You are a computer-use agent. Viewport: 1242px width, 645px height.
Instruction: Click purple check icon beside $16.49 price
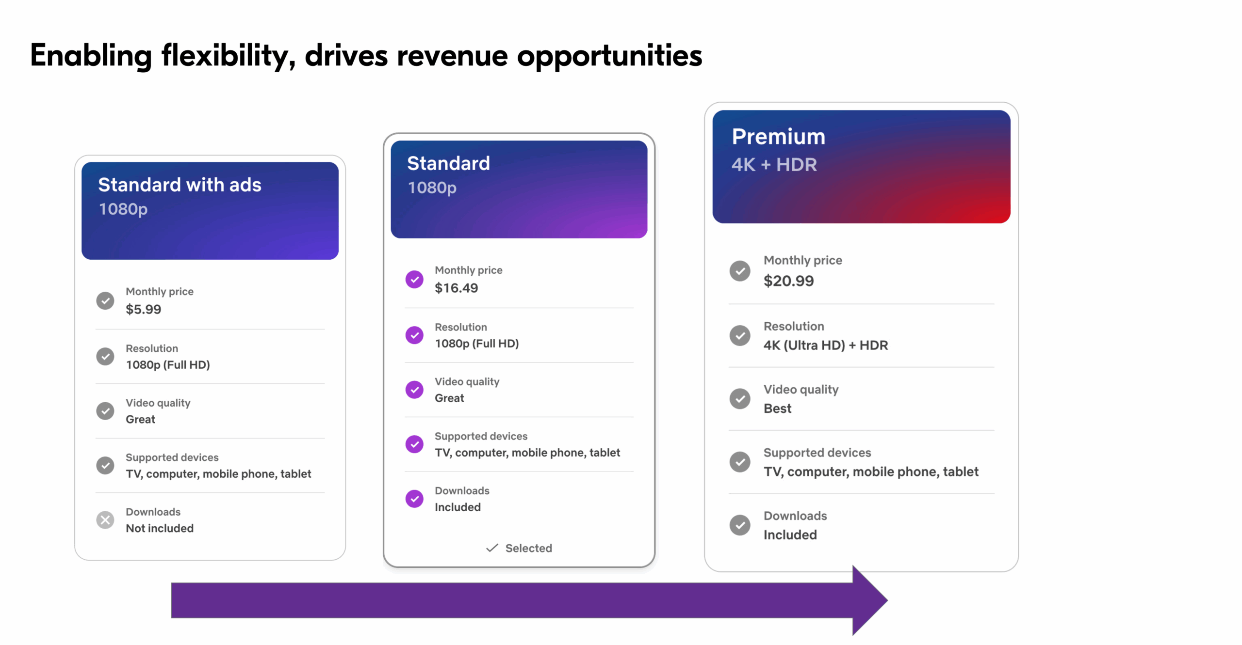[x=414, y=279]
